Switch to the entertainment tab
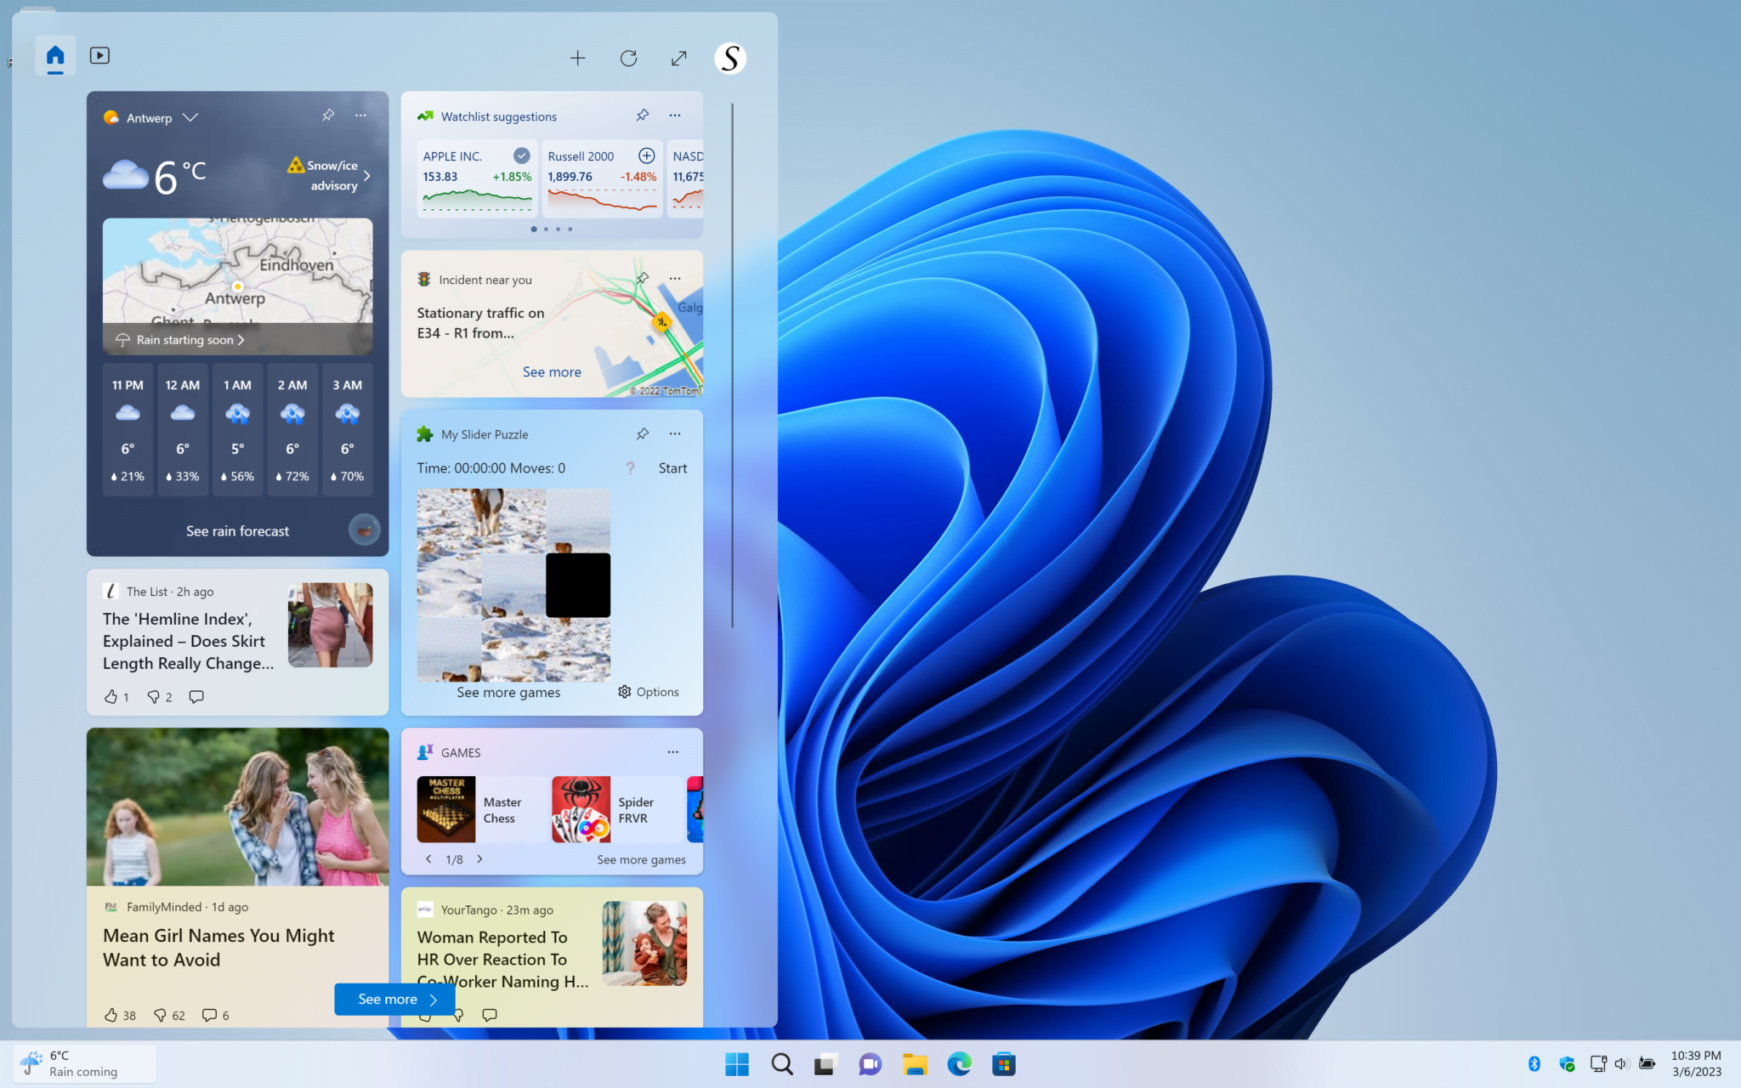 [99, 55]
